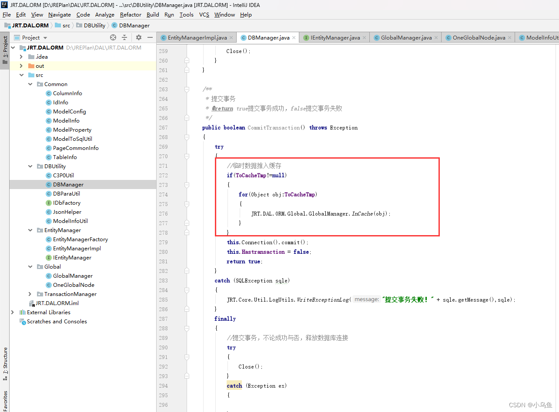Select Scratches and Consoles node
Viewport: 559px width, 412px height.
57,321
